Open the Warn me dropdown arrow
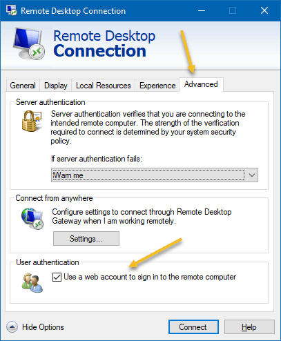The width and height of the screenshot is (281, 341). pos(252,175)
